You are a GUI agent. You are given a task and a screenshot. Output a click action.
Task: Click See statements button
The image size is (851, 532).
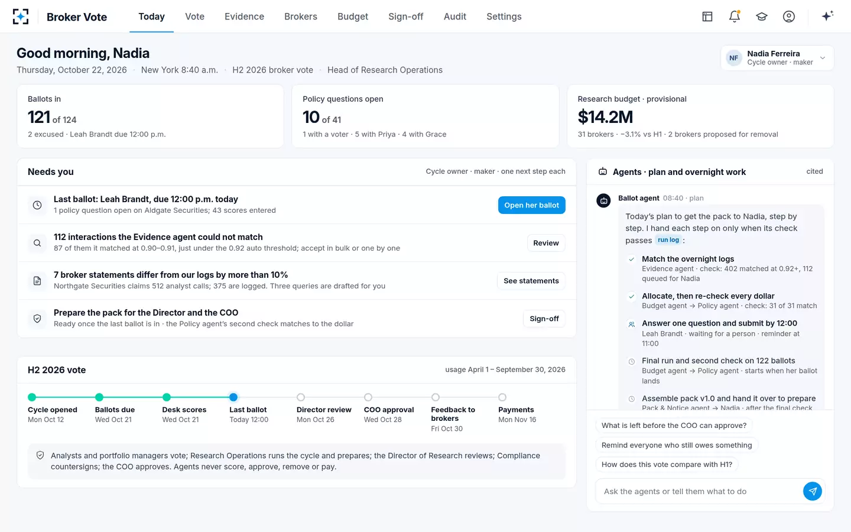pos(531,281)
